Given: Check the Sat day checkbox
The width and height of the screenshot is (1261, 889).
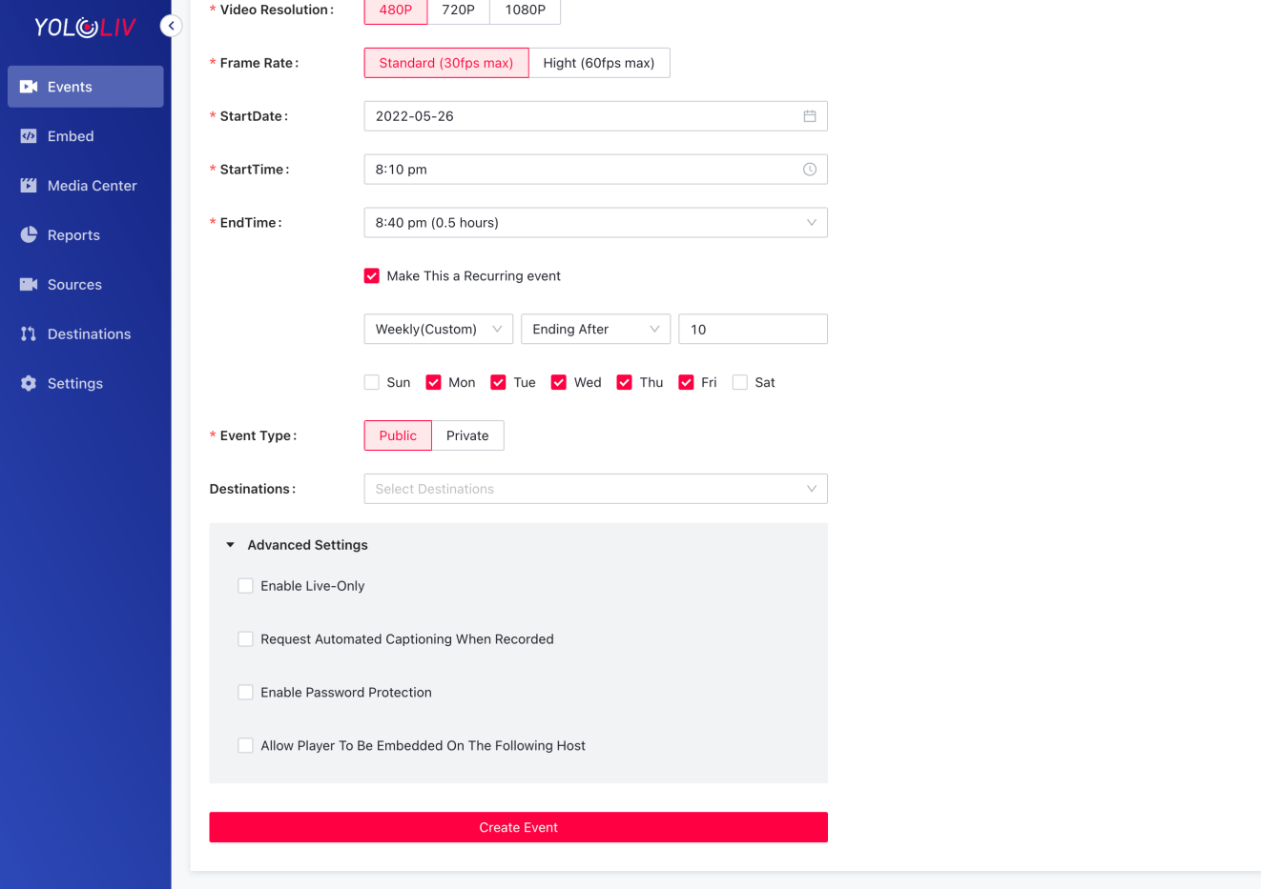Looking at the screenshot, I should click(740, 382).
